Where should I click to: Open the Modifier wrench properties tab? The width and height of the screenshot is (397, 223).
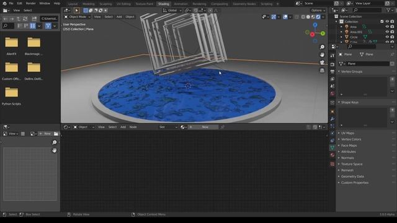coord(332,119)
